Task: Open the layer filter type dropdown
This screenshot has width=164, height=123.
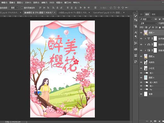Action: tap(146, 19)
